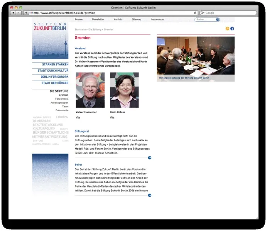Image resolution: width=267 pixels, height=231 pixels.
Task: Click the magnifier icon in the Google search field
Action: point(202,13)
